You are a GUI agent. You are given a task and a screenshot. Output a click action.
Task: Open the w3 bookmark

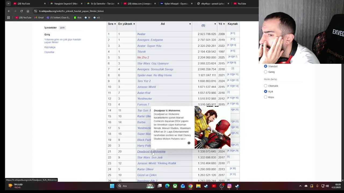tap(96, 18)
